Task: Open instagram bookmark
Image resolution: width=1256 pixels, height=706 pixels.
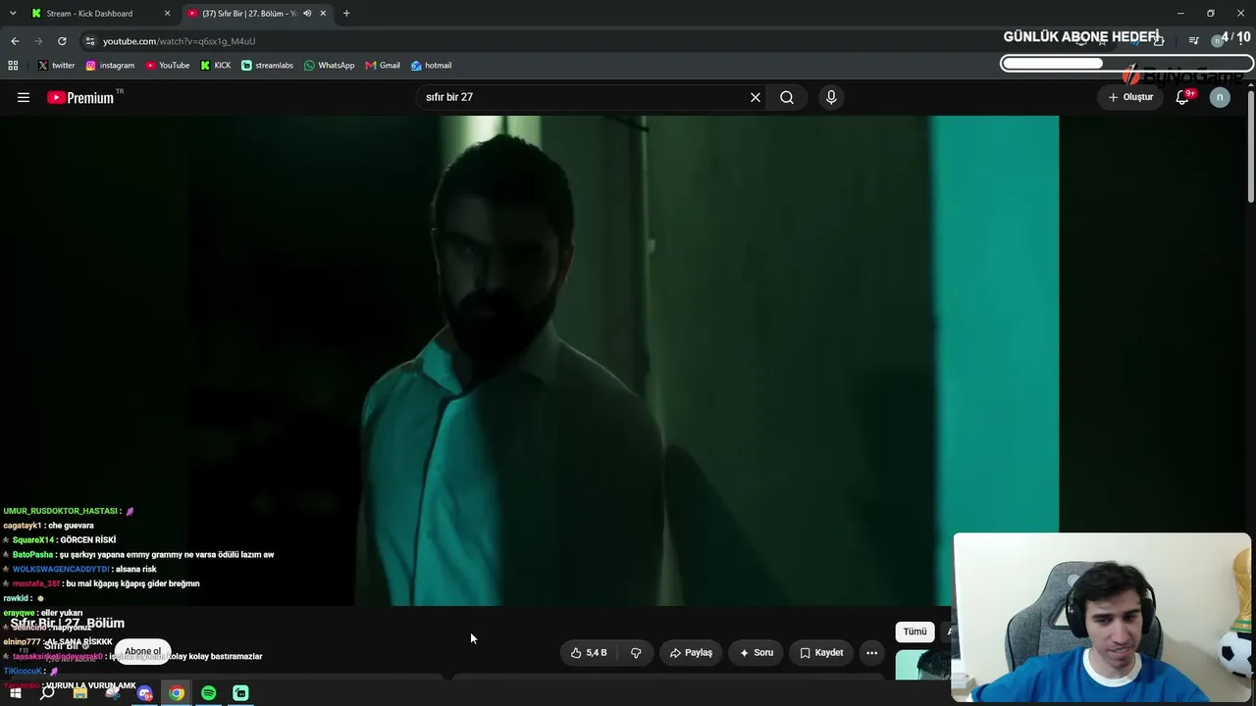Action: [110, 66]
